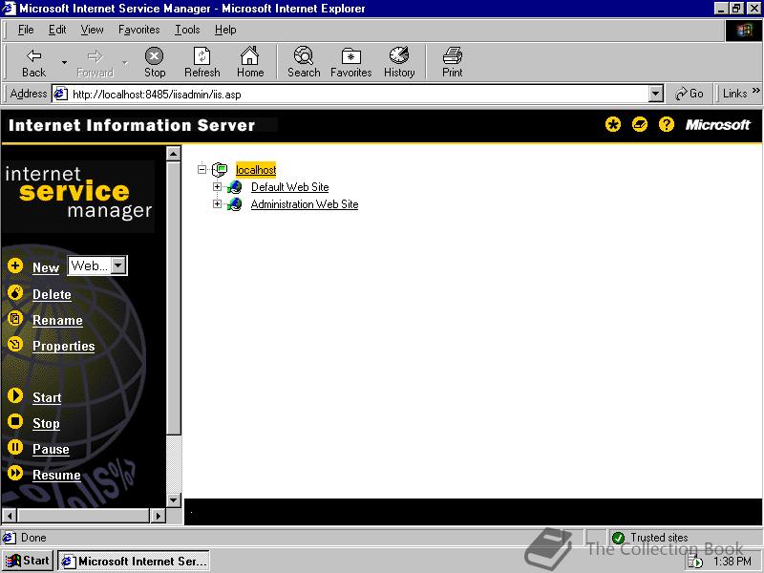The image size is (764, 573).
Task: Click the yellow asterisk icon in header
Action: coord(613,125)
